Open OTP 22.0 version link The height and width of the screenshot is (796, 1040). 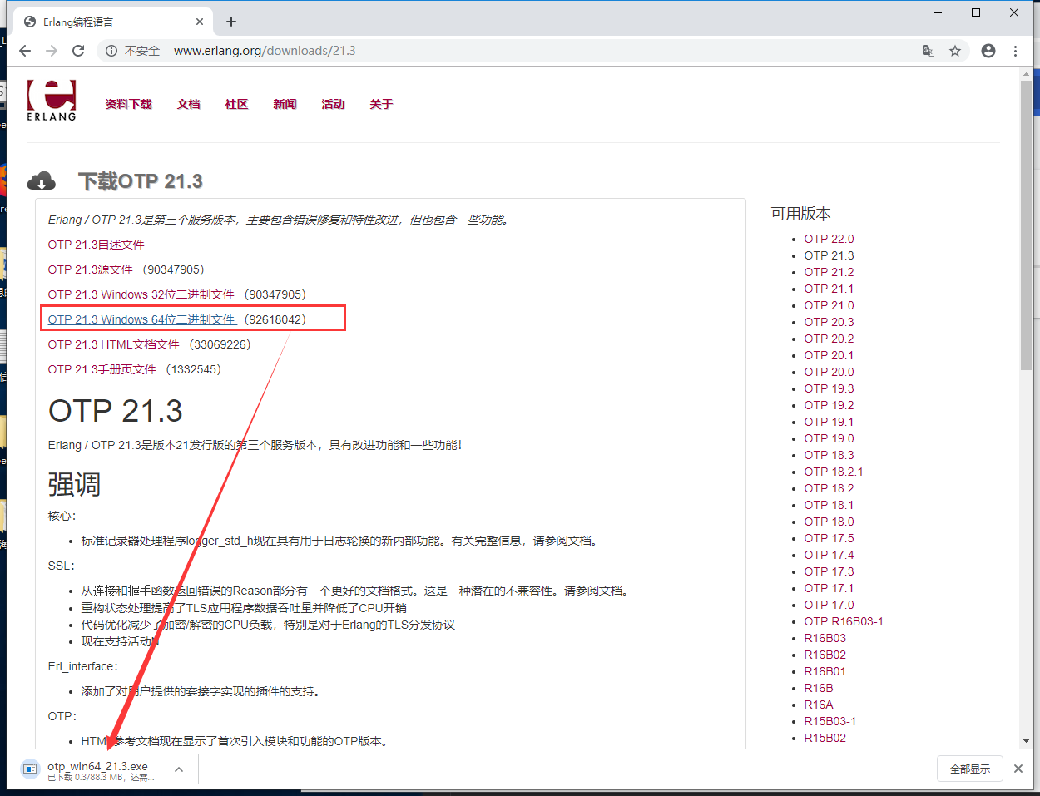pyautogui.click(x=829, y=239)
